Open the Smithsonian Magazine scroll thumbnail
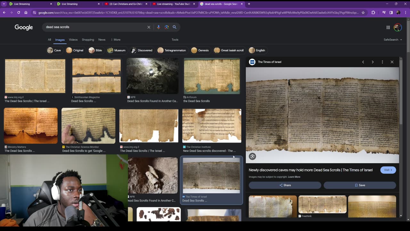This screenshot has width=410, height=231. [96, 76]
